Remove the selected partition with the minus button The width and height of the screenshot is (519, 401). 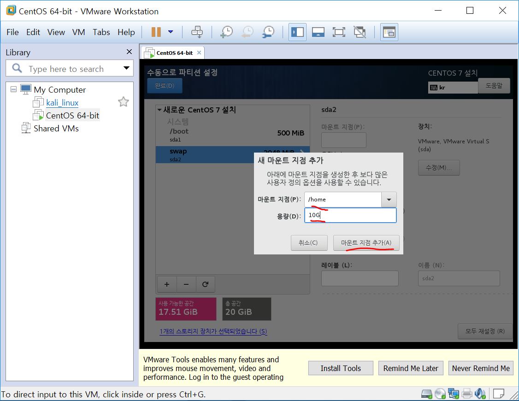(186, 284)
